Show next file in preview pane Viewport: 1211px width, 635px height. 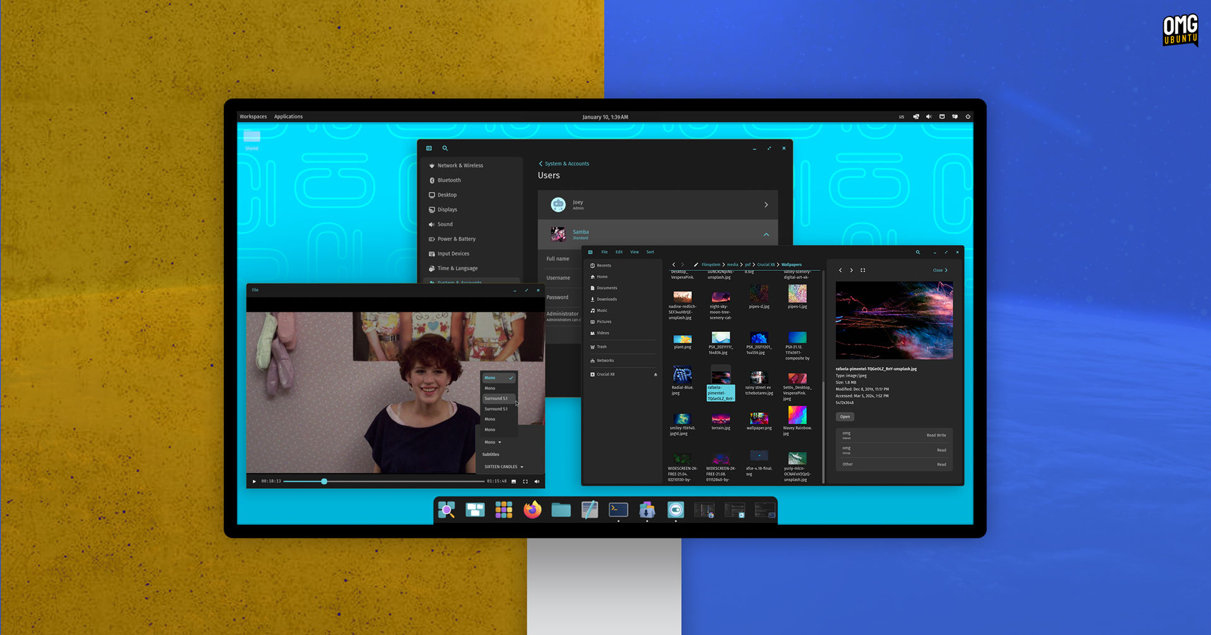click(x=851, y=270)
